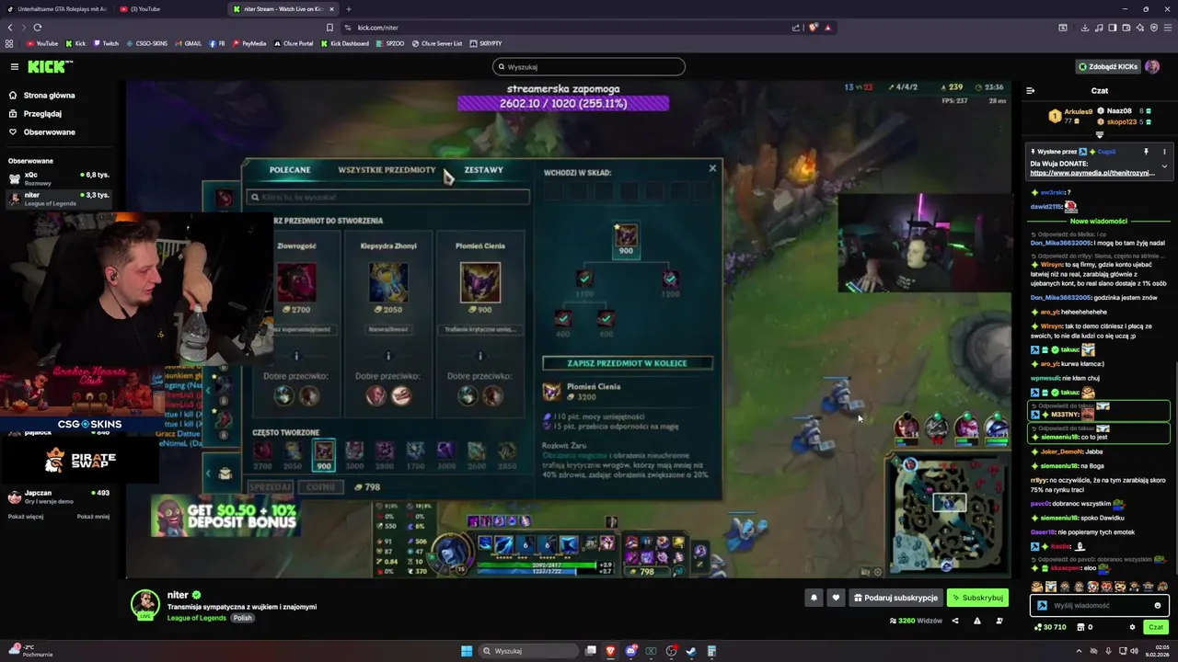Expand the gift leaderboard arrow
Screen dimensions: 1178x662
pos(1099,135)
